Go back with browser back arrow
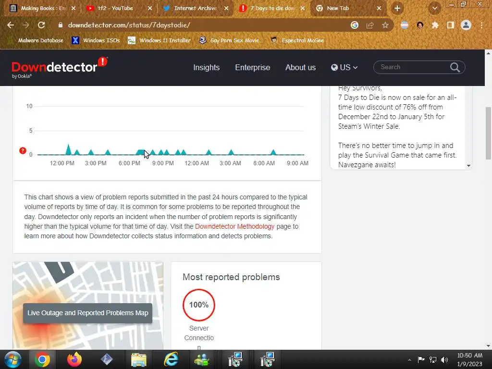Viewport: 492px width, 369px height. point(11,25)
